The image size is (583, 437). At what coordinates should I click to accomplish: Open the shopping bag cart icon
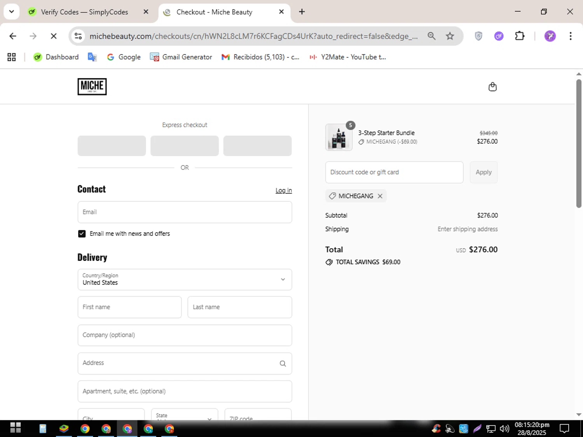(x=492, y=87)
